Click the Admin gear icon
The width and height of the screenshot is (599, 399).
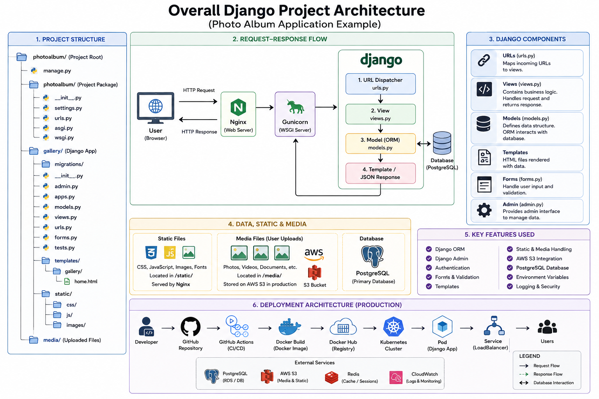pos(484,210)
